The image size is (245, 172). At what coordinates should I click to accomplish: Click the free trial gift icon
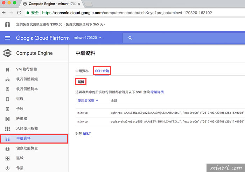[7, 25]
